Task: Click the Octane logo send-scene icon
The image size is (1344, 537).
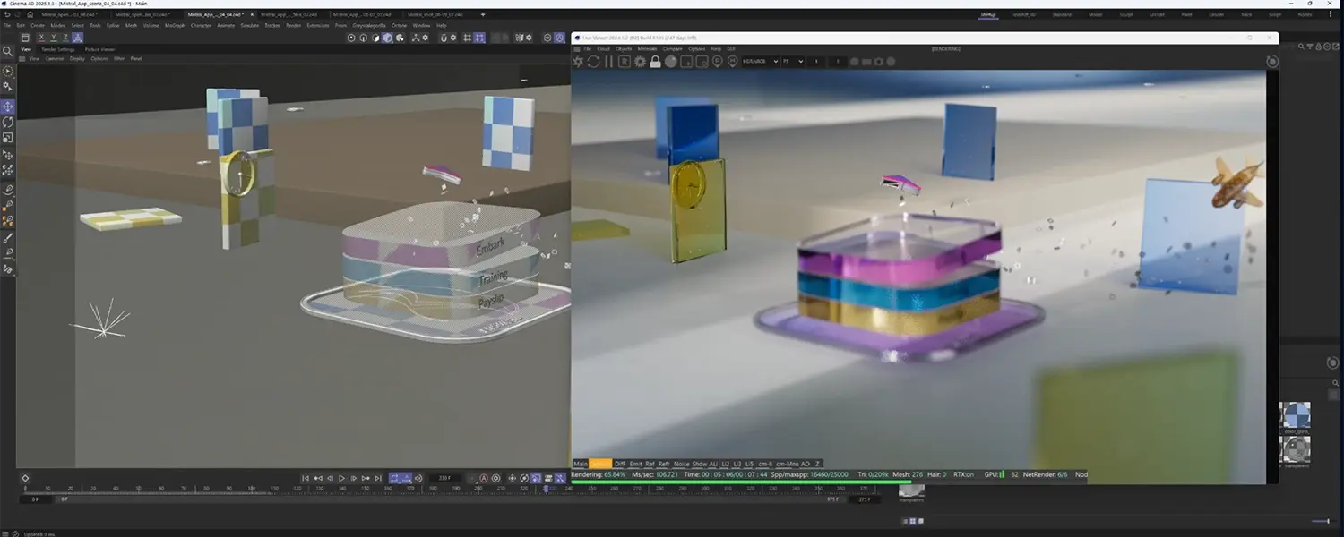Action: coord(578,62)
